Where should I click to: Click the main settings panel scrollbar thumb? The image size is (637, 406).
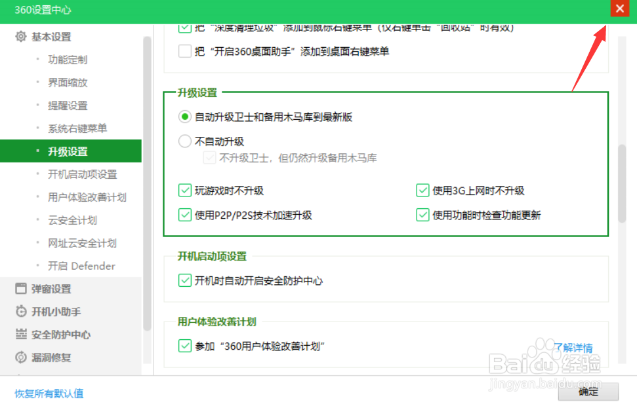click(621, 183)
